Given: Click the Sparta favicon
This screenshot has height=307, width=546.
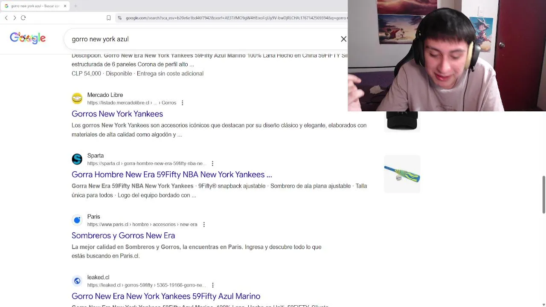Looking at the screenshot, I should click(x=77, y=159).
